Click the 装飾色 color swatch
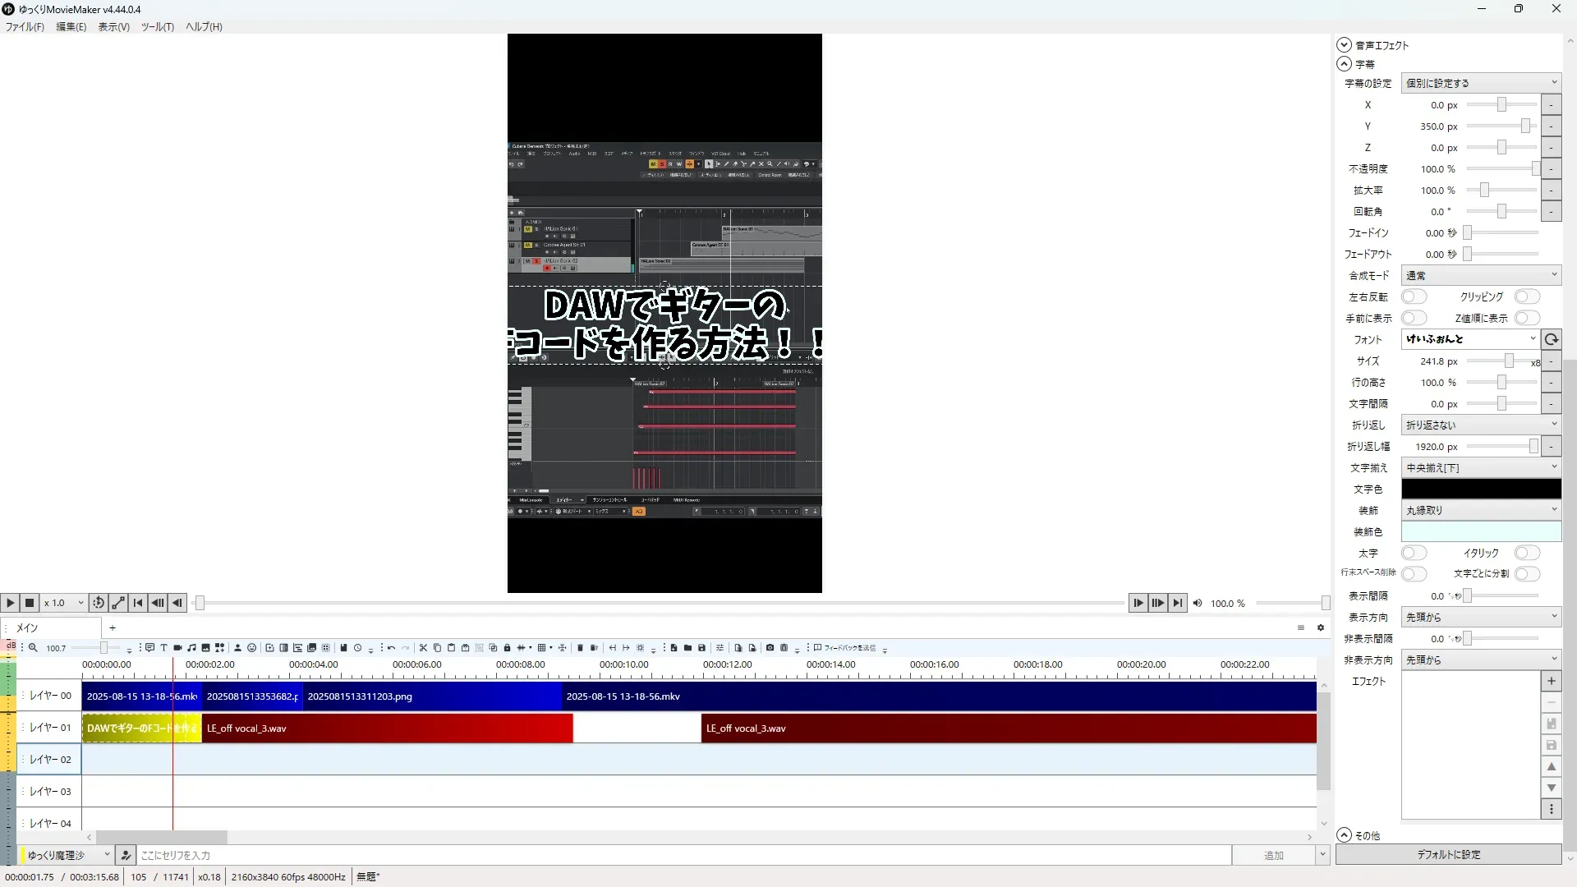1577x887 pixels. (x=1481, y=531)
